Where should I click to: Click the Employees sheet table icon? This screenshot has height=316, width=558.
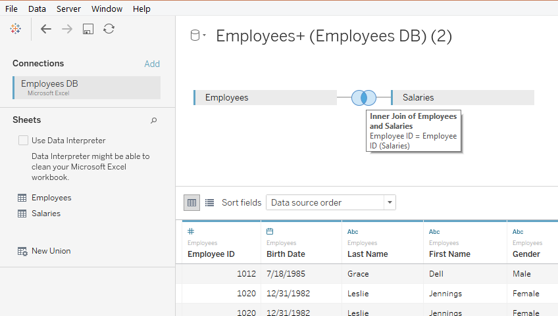[22, 198]
